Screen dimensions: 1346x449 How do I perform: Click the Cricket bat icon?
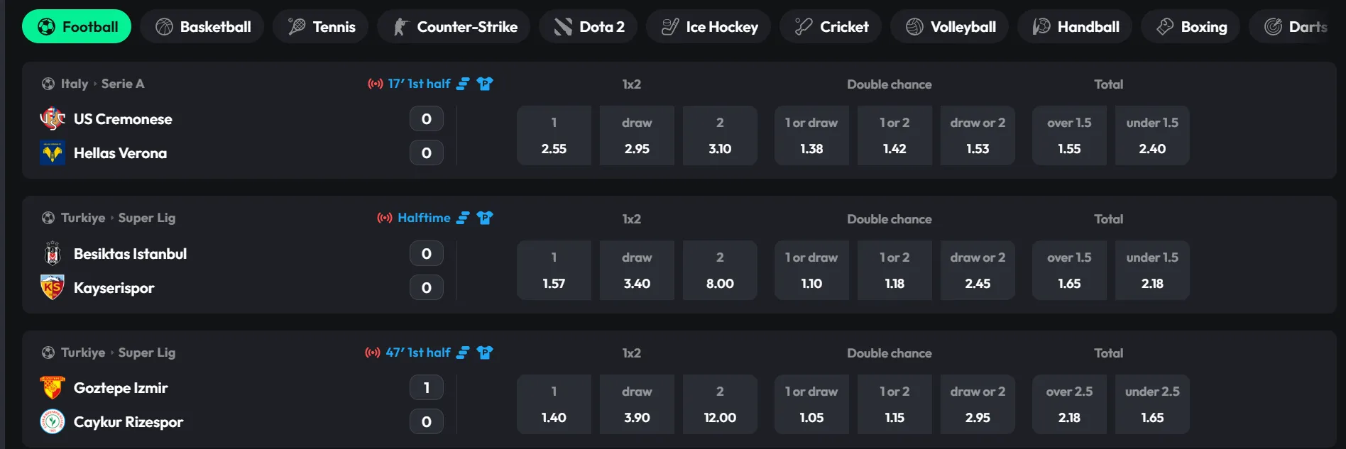point(802,26)
